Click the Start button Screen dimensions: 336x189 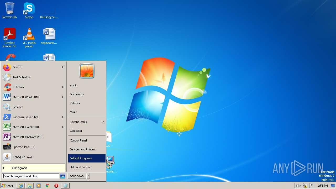click(x=7, y=186)
